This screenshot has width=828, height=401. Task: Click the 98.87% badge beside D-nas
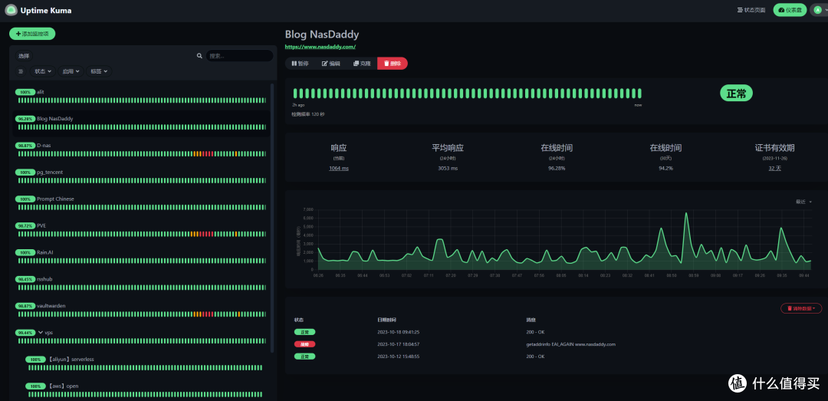click(25, 145)
